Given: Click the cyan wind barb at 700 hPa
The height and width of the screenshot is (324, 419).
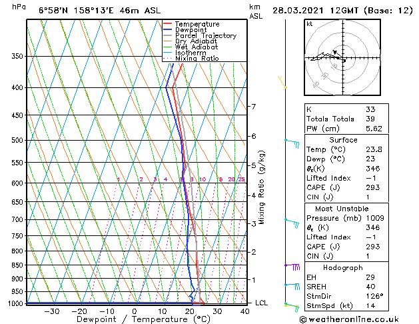Looking at the screenshot, I should (292, 223).
